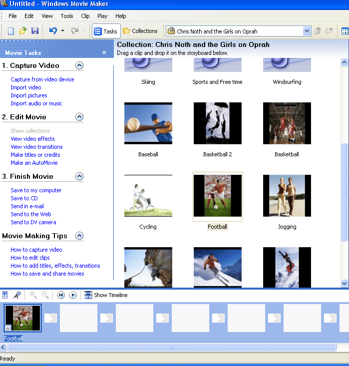The width and height of the screenshot is (349, 366).
Task: Select the Football clip on the storyboard
Action: (23, 318)
